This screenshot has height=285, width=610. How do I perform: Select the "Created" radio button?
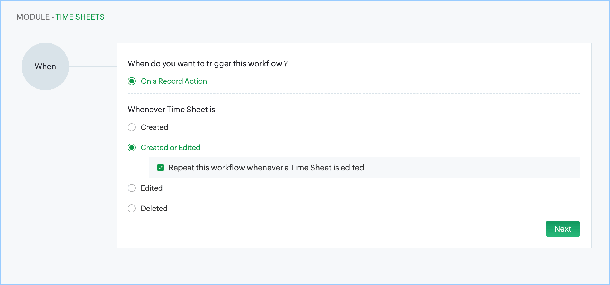click(132, 127)
